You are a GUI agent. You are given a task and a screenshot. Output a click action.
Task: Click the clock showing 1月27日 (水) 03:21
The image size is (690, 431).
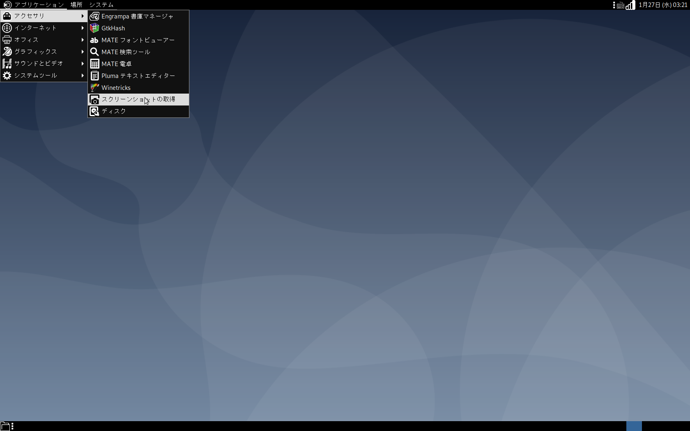click(x=662, y=5)
